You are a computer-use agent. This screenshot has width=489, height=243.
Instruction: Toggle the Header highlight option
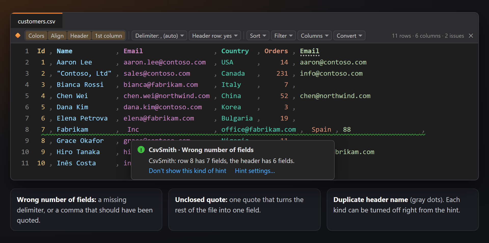pyautogui.click(x=79, y=36)
